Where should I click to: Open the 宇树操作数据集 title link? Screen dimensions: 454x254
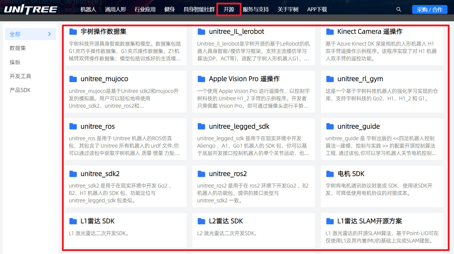(x=103, y=32)
